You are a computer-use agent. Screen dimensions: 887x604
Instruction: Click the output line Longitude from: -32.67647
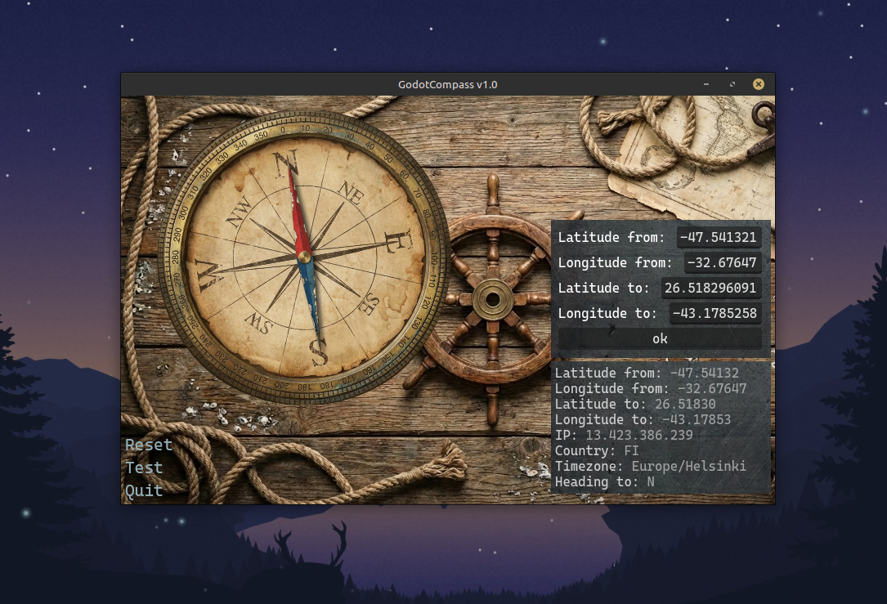[x=651, y=388]
